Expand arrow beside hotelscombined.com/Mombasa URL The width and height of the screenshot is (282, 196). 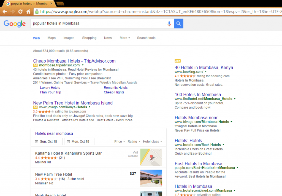coord(234,190)
